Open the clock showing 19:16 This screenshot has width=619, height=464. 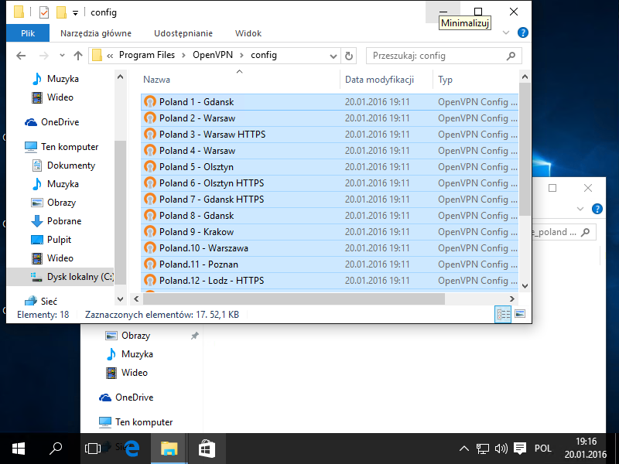pyautogui.click(x=586, y=441)
